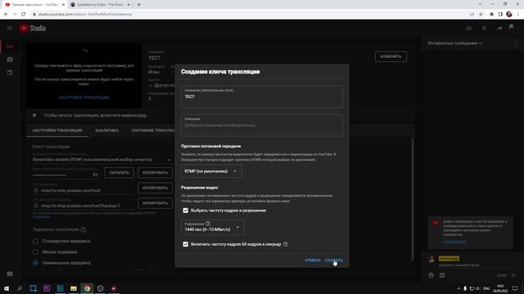Click the Описание description field
Viewport: 524px width, 294px height.
click(262, 125)
